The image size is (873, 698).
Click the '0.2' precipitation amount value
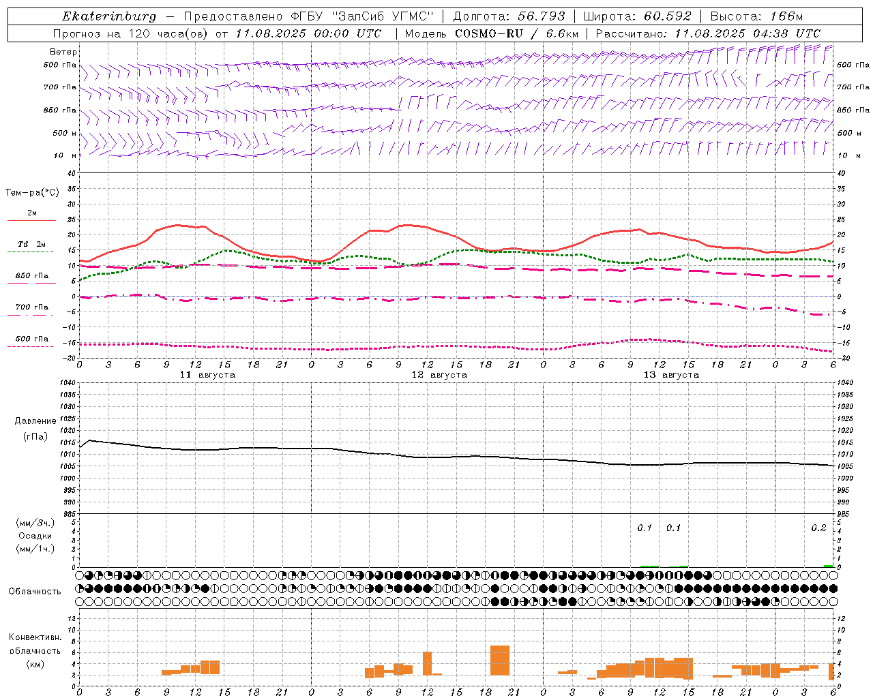click(818, 528)
